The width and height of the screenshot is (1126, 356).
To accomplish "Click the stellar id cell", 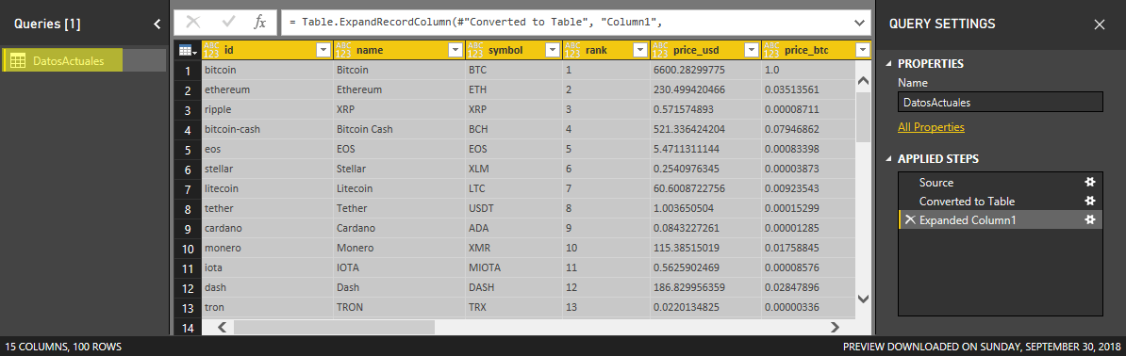I will pyautogui.click(x=268, y=170).
